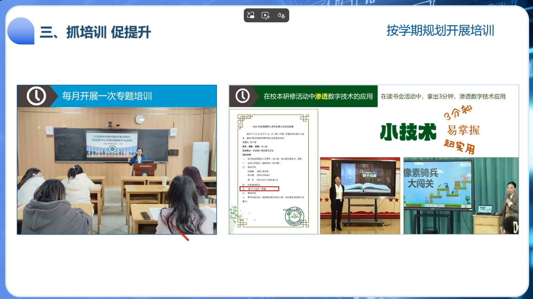This screenshot has height=299, width=533.
Task: Click the yellow highlighted word 渗透
Action: 321,96
